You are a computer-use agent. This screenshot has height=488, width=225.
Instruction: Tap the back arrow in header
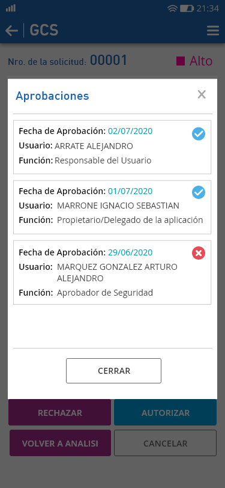[11, 31]
